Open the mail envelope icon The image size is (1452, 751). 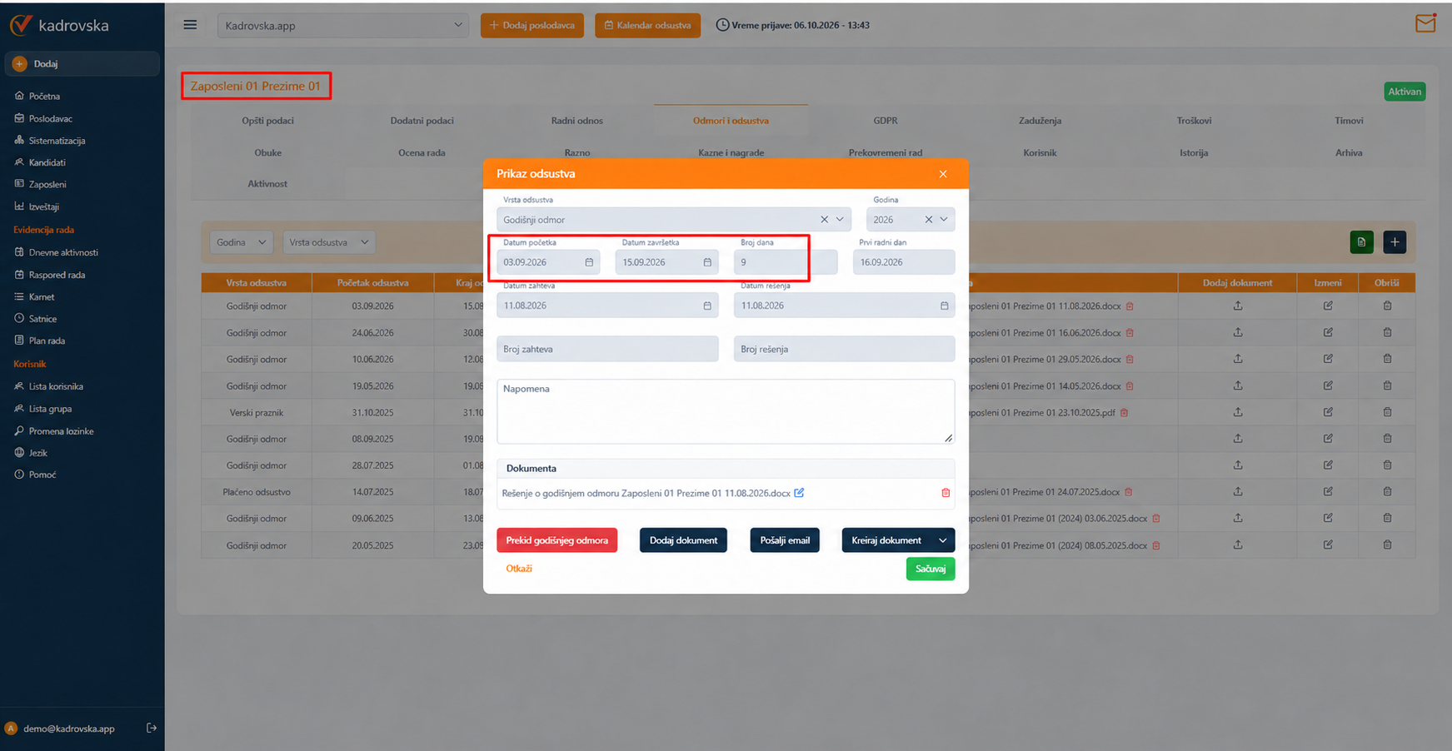coord(1425,23)
